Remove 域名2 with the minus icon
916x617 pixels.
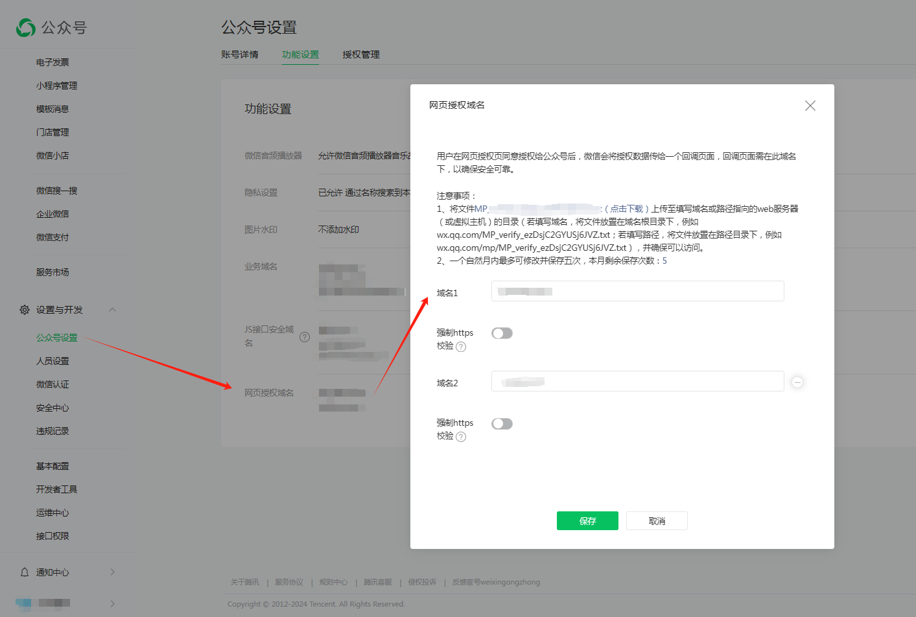coord(797,382)
